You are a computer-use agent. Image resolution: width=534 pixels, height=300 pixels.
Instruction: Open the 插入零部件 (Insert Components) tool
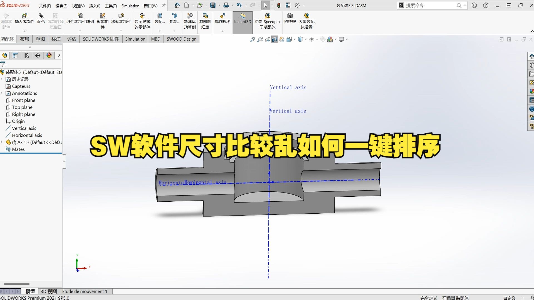pos(24,19)
